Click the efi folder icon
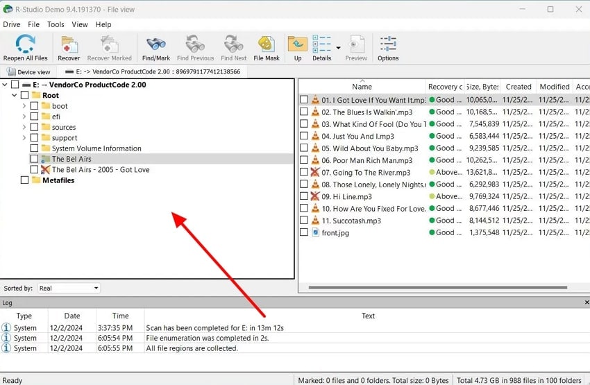The width and height of the screenshot is (590, 385). point(46,116)
